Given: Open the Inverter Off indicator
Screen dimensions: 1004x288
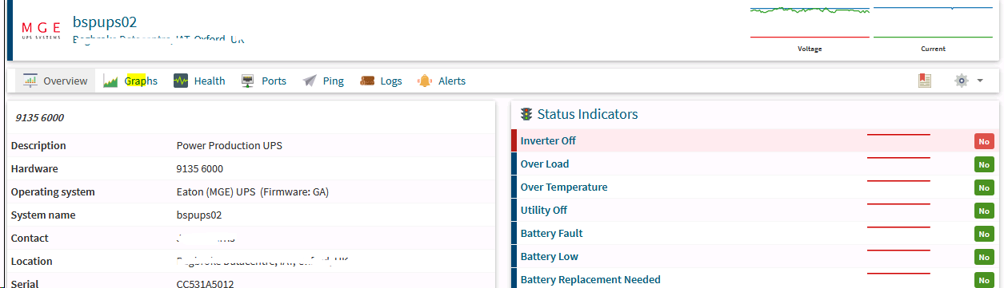Looking at the screenshot, I should [548, 140].
